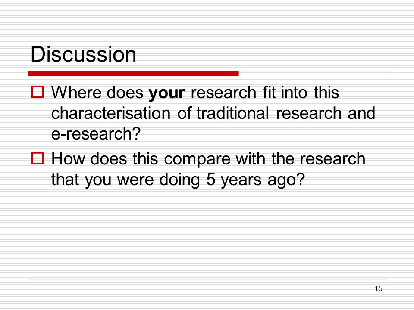Click the word "Where" starting first bullet
This screenshot has width=414, height=310.
click(x=76, y=93)
